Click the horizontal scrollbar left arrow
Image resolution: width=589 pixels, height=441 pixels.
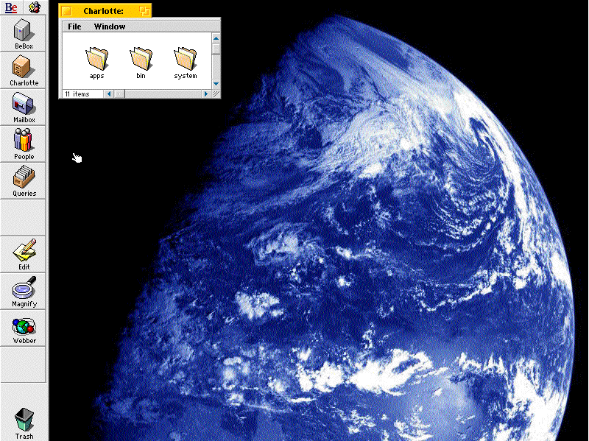(x=109, y=94)
